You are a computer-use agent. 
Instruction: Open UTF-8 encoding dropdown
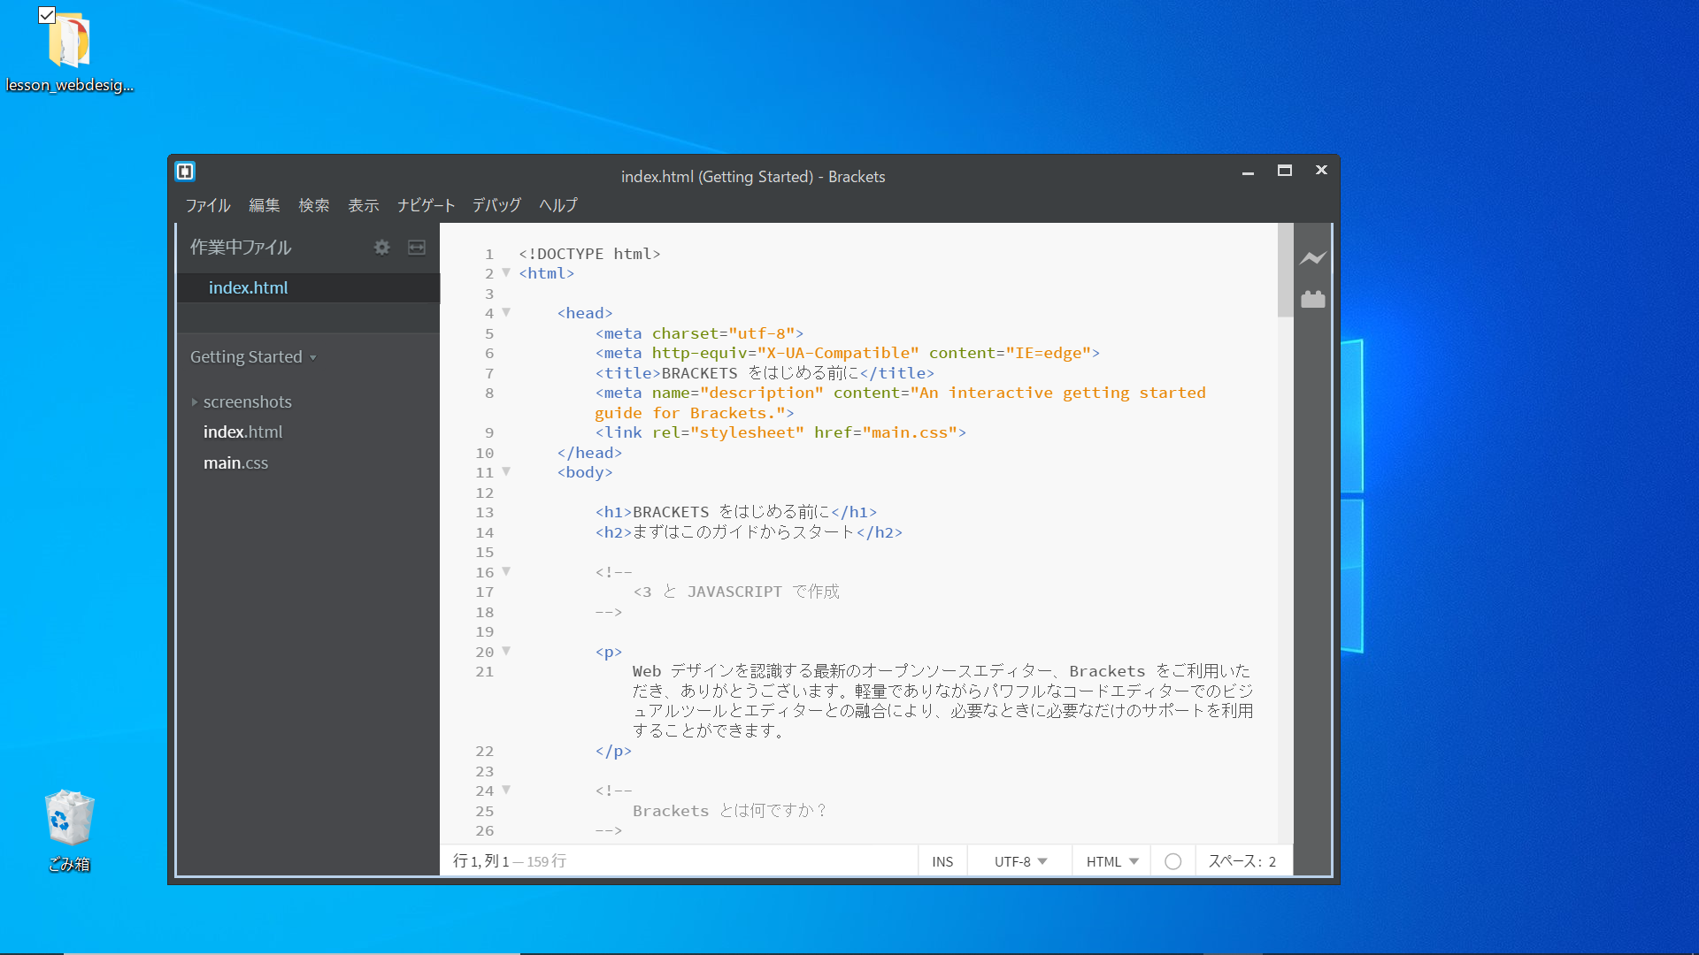(1020, 861)
